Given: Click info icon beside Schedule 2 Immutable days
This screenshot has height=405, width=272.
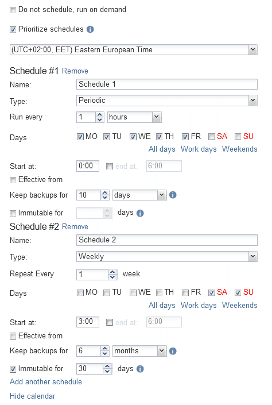Looking at the screenshot, I should [140, 369].
